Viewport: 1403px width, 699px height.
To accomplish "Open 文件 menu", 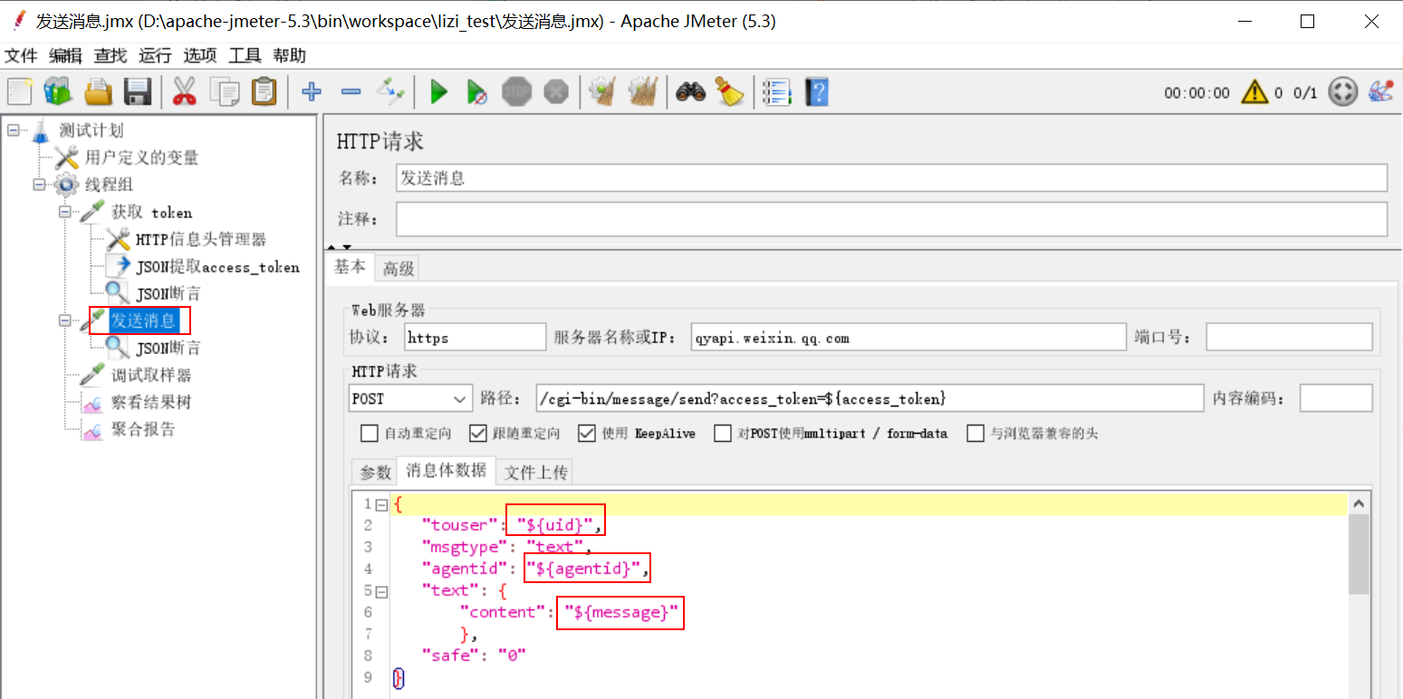I will point(21,55).
